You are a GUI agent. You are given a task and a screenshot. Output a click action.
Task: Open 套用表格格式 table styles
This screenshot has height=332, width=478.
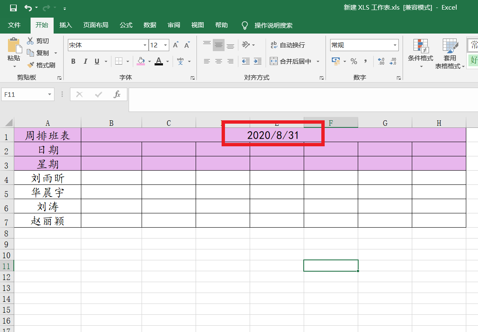450,54
